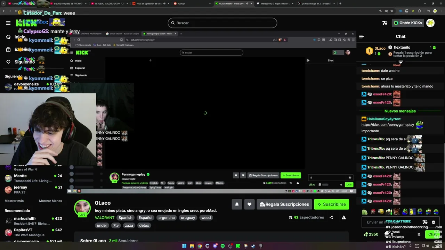Select the 'weed' stream tag
445x250 pixels.
206,218
